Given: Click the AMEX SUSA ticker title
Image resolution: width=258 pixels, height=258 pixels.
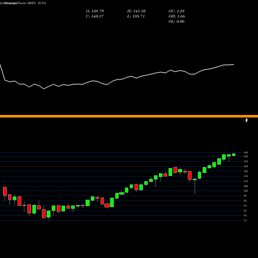Looking at the screenshot, I should tap(36, 3).
